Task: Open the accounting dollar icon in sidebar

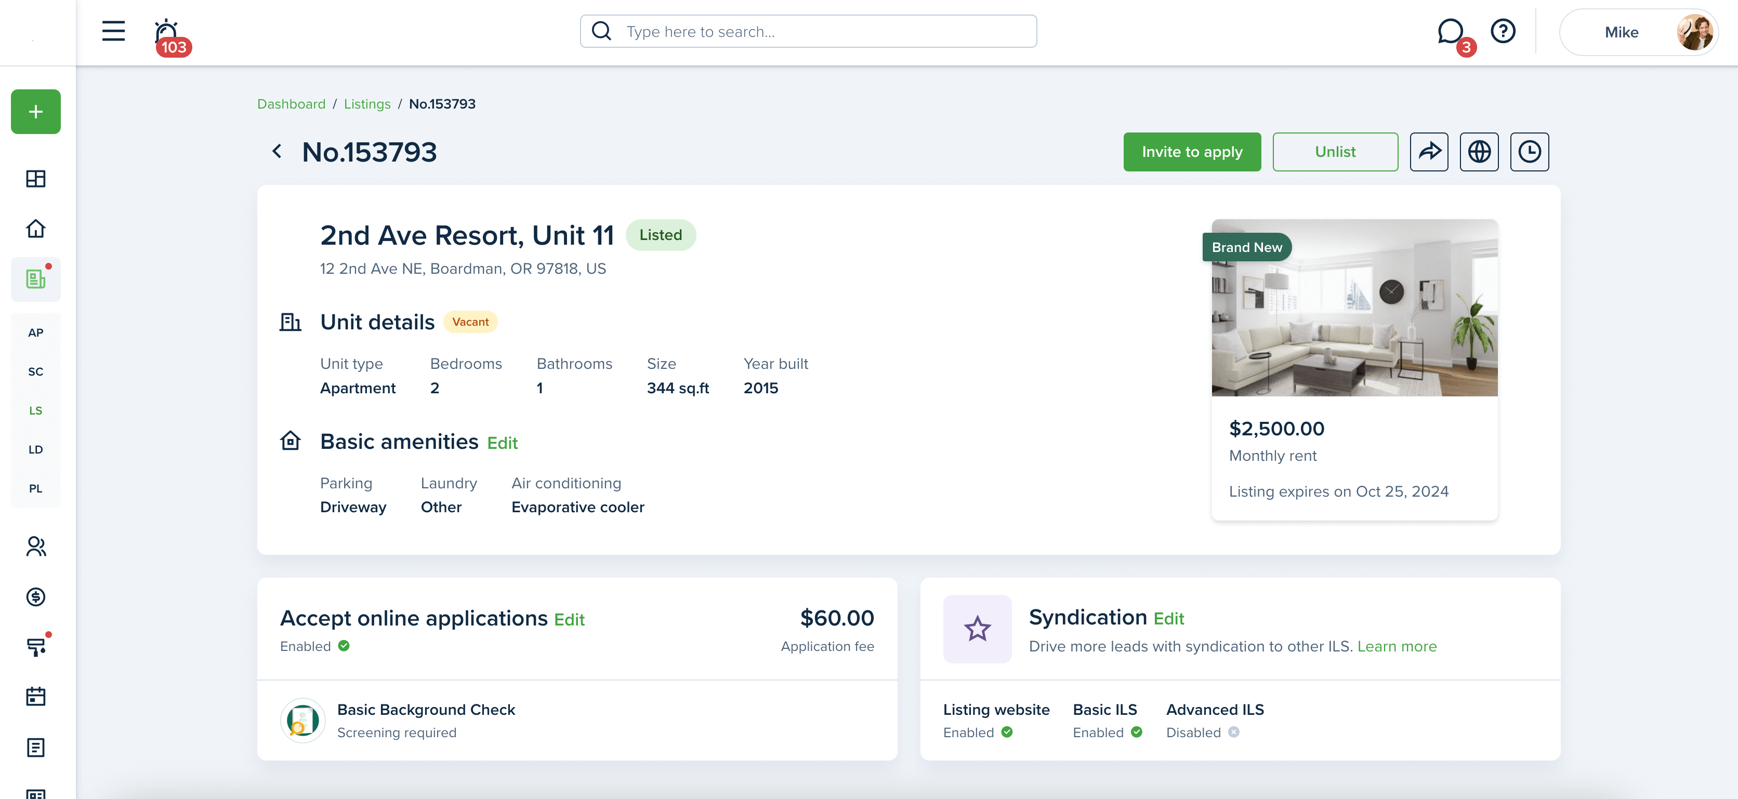Action: pyautogui.click(x=36, y=597)
